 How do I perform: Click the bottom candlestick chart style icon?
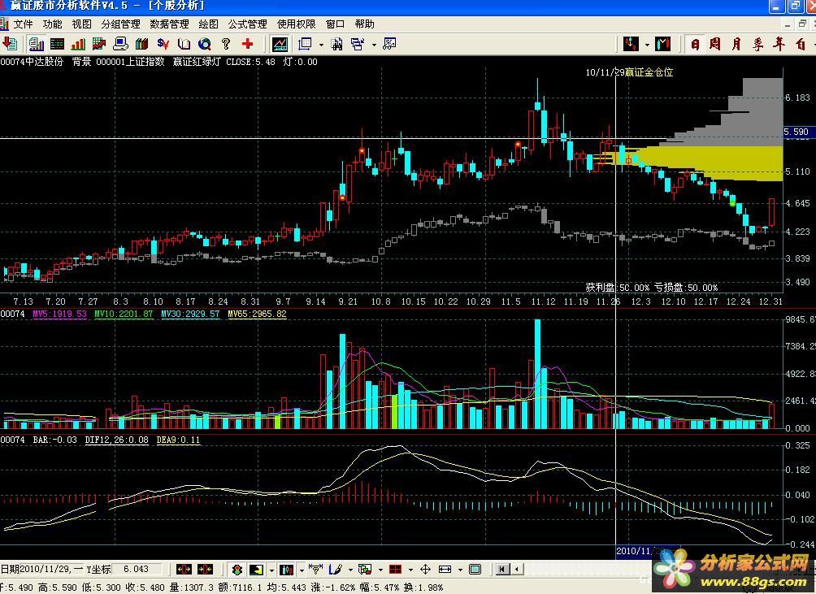pos(287,570)
